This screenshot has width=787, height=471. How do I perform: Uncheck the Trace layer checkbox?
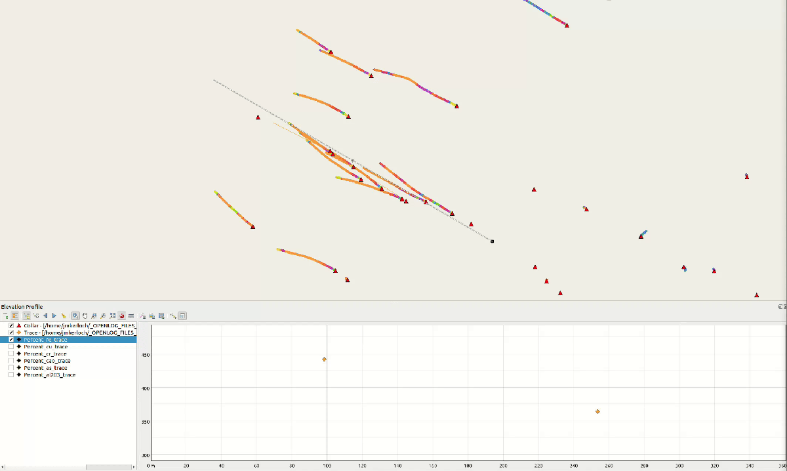(x=11, y=333)
